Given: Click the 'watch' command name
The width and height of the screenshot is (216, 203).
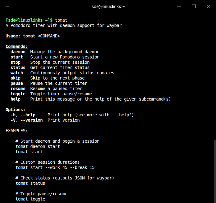Looking at the screenshot, I should click(17, 73).
